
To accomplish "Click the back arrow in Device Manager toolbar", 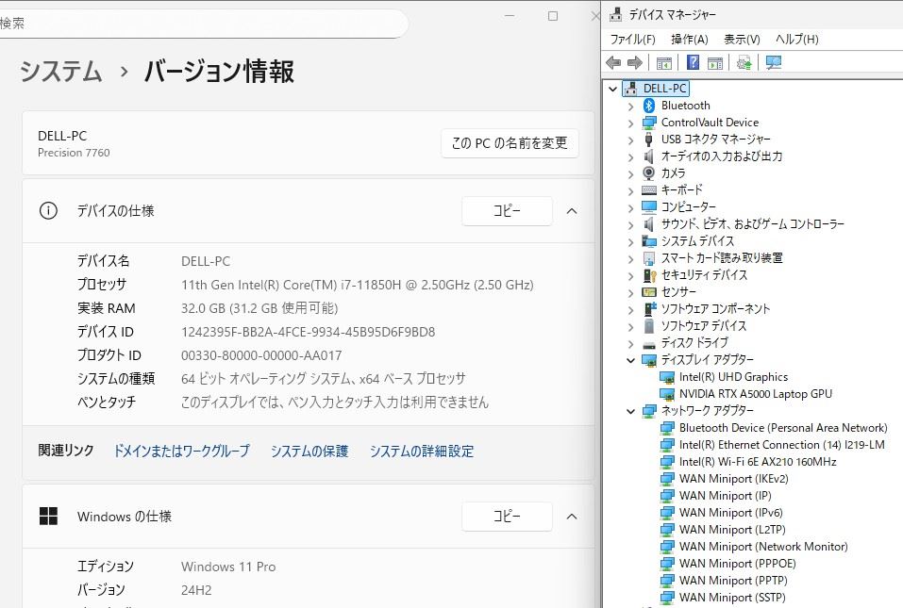I will point(613,62).
